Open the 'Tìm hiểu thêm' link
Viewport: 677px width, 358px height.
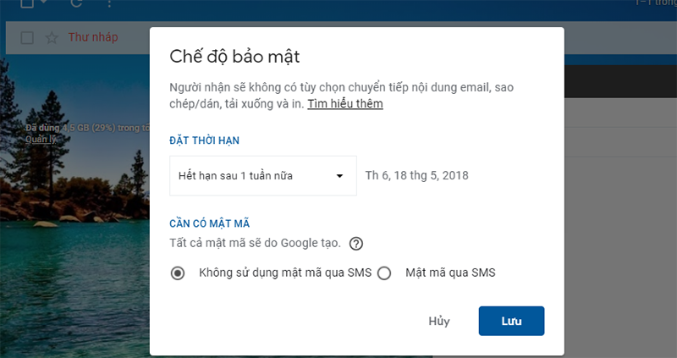click(x=345, y=103)
